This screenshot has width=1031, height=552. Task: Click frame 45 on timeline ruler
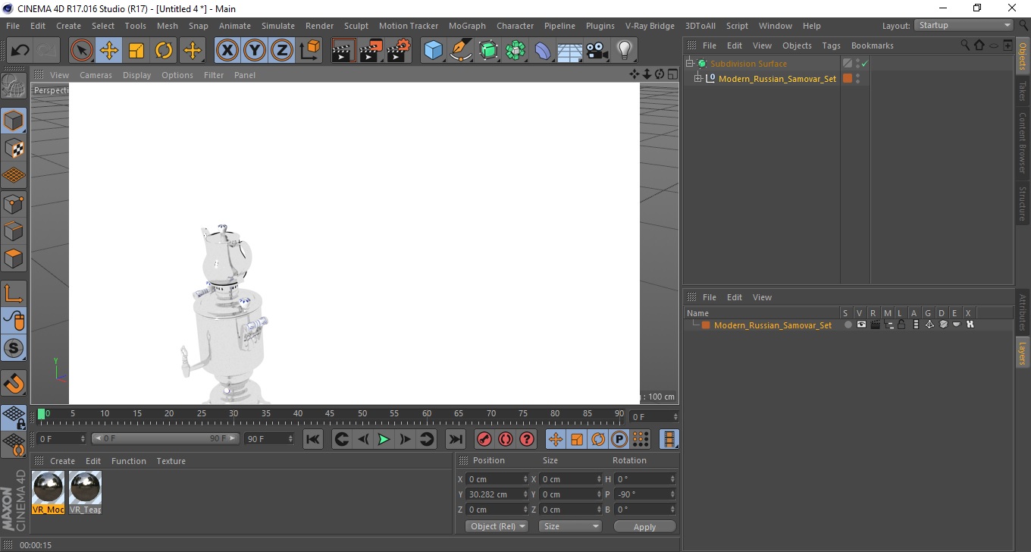(x=330, y=414)
